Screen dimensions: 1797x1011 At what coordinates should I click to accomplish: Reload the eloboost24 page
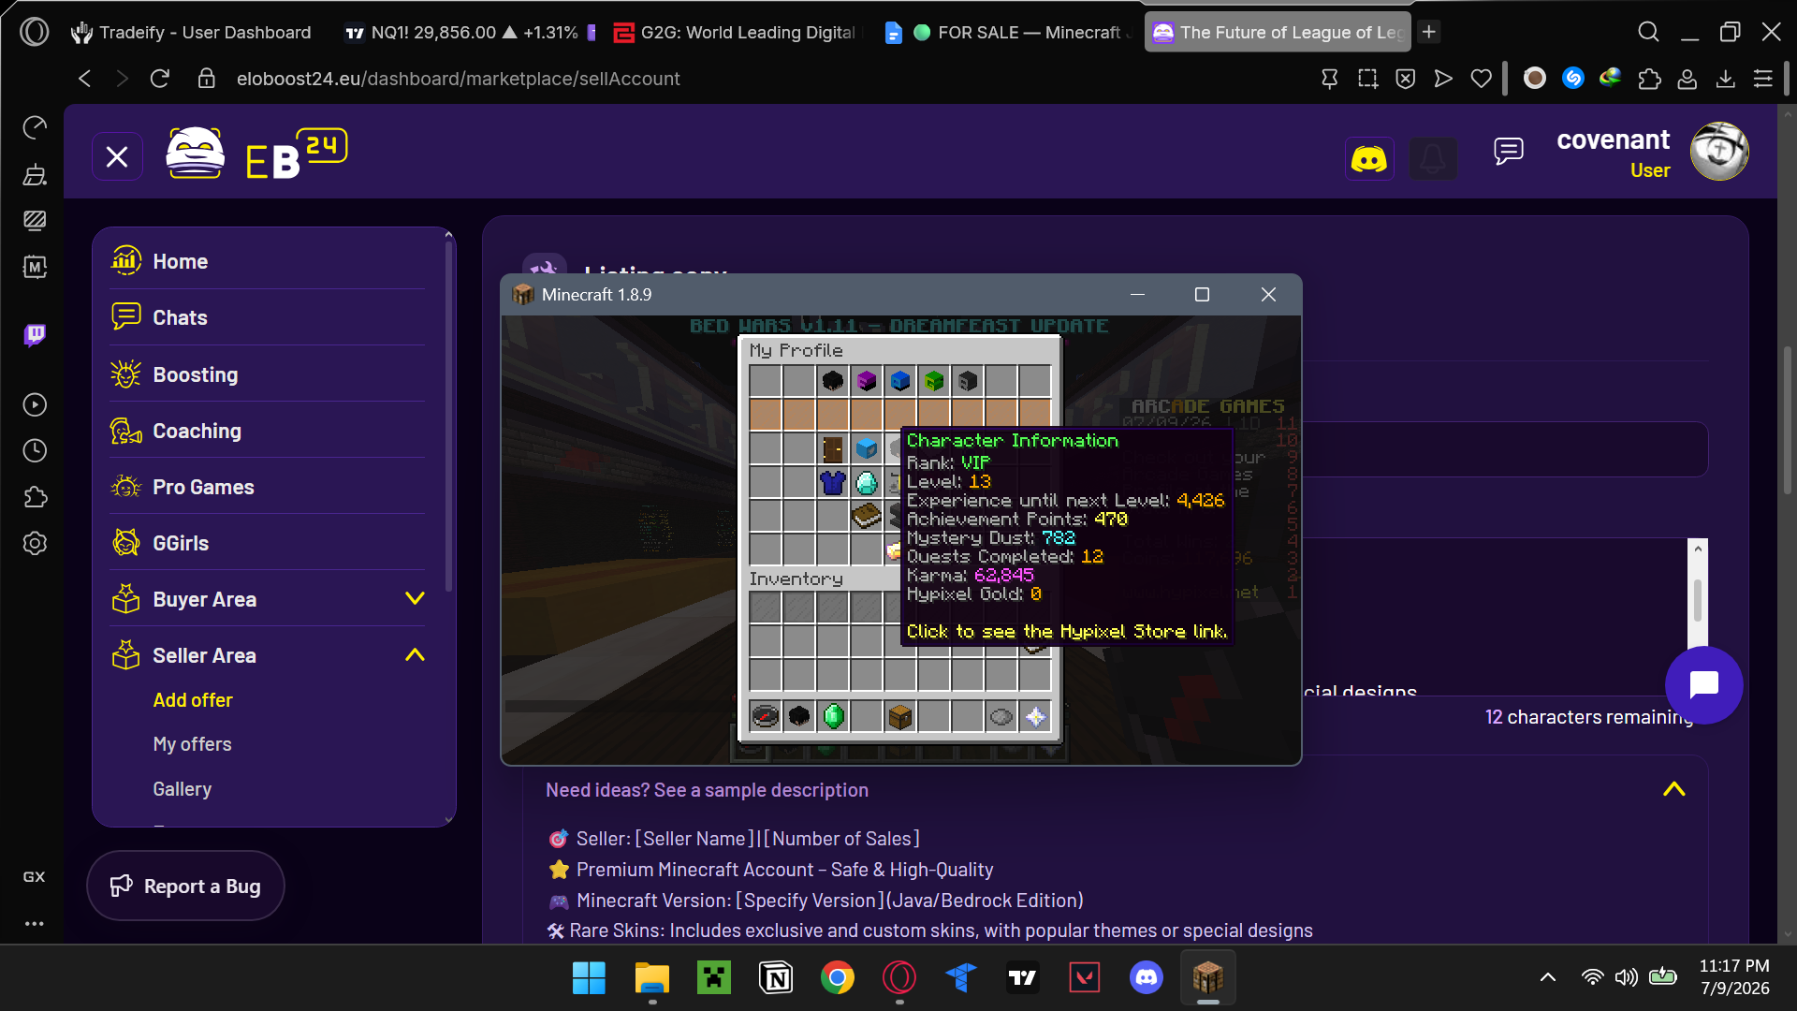160,79
